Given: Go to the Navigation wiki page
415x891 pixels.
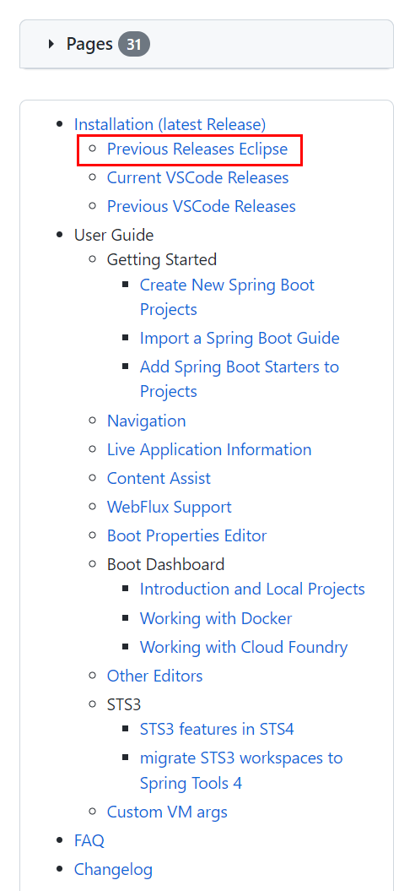Looking at the screenshot, I should (x=146, y=421).
